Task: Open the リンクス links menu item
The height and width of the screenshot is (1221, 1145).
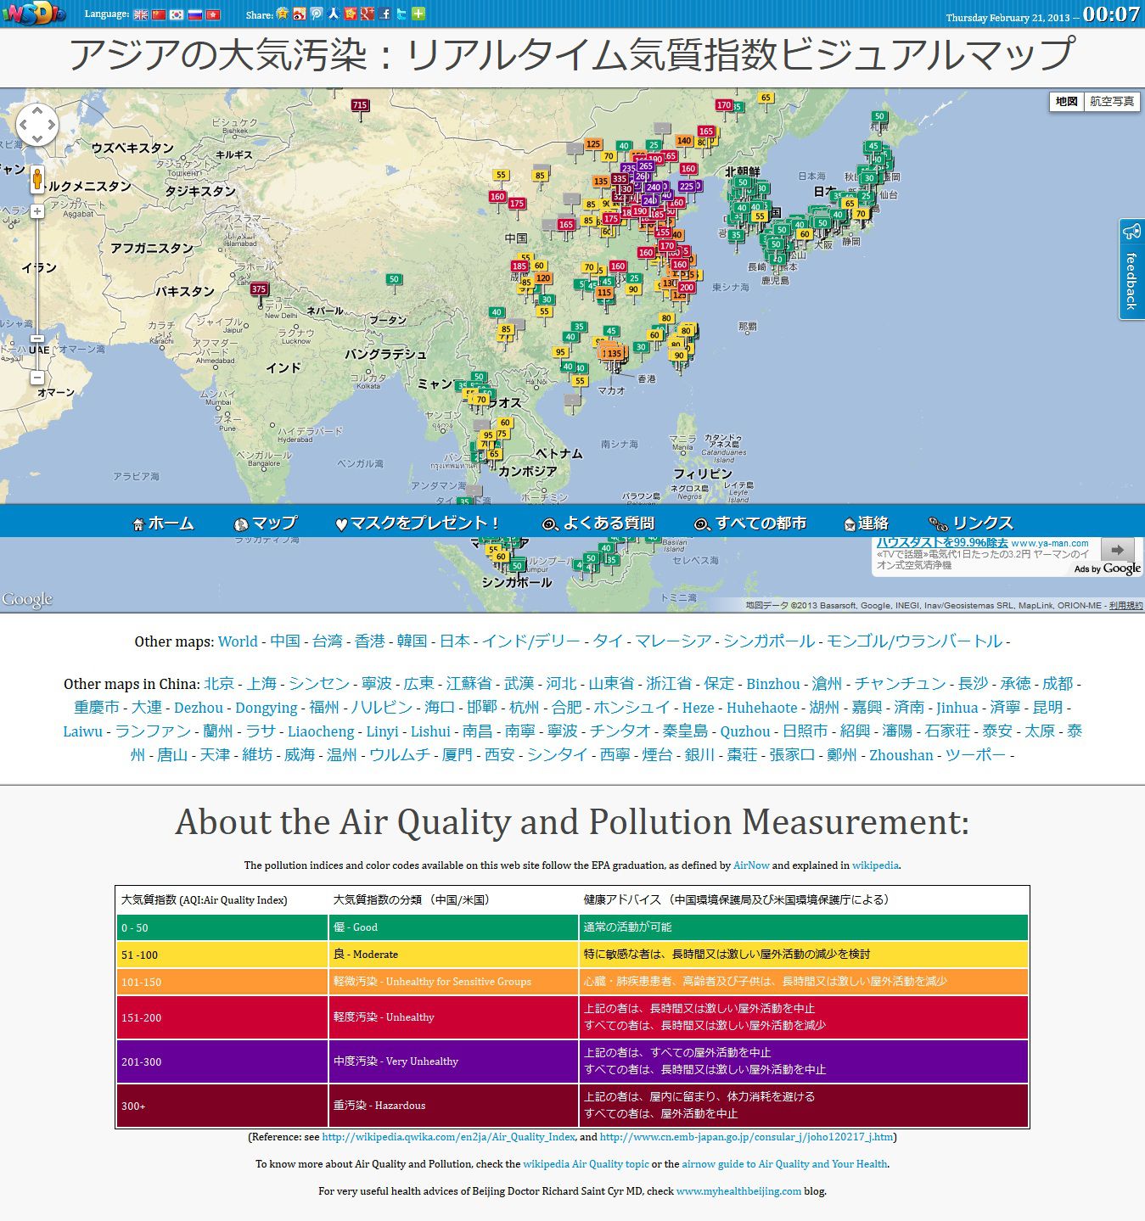Action: coord(971,524)
